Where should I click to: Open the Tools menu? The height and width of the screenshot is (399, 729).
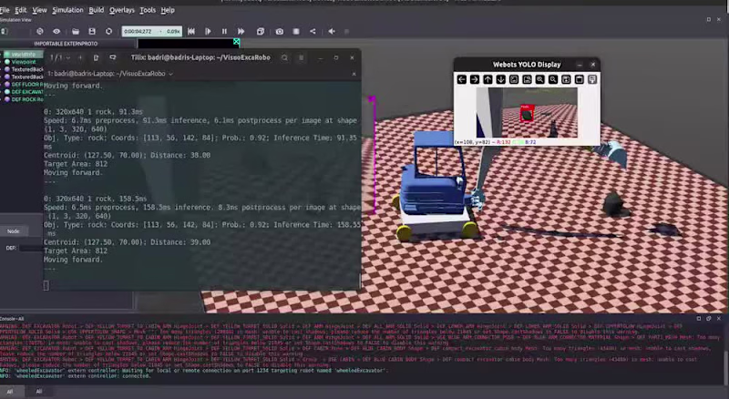coord(148,10)
